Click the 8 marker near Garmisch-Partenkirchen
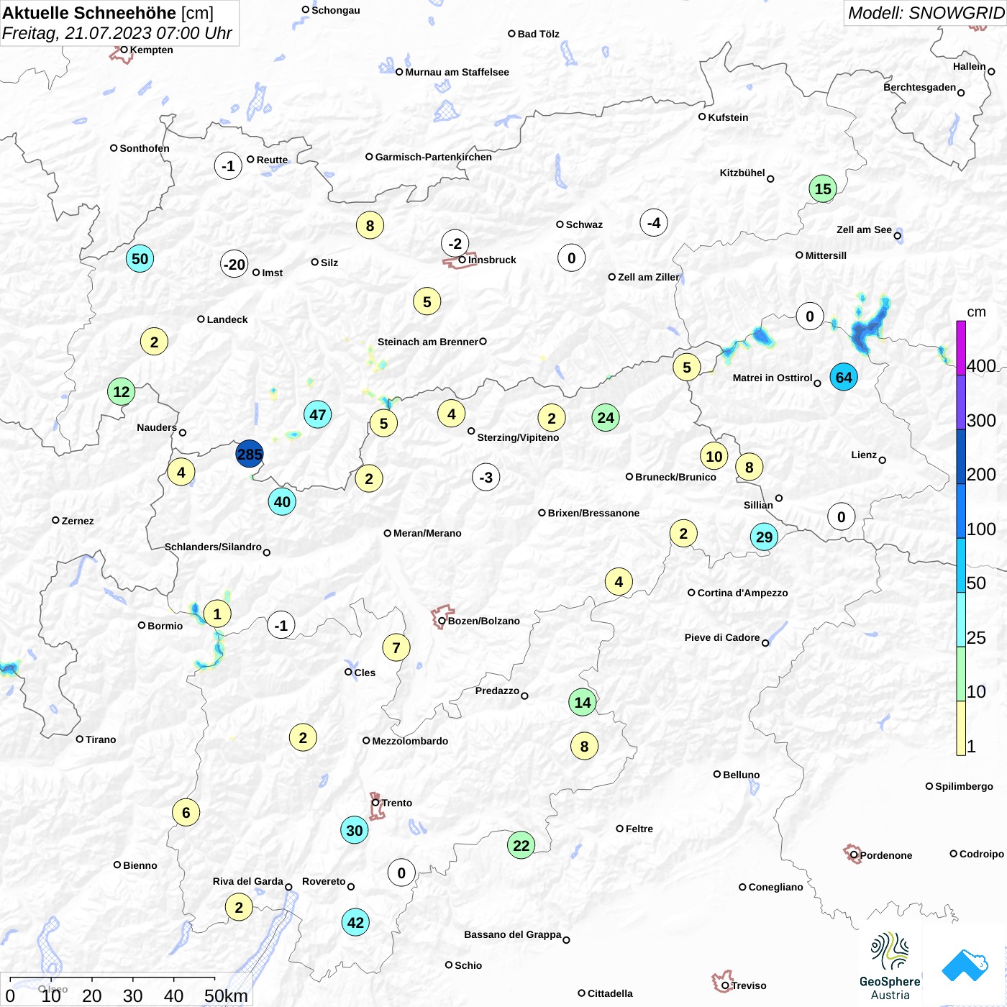Image resolution: width=1007 pixels, height=1007 pixels. (370, 225)
